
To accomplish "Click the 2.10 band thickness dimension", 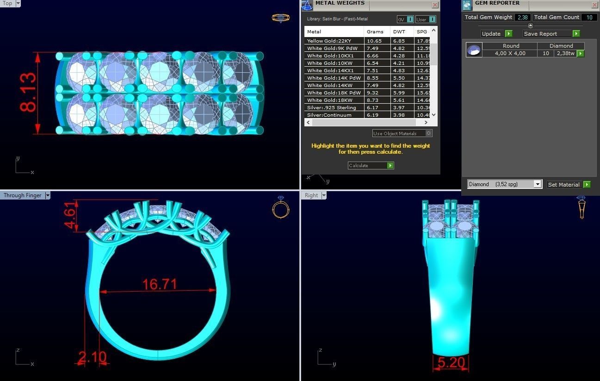I will [92, 357].
